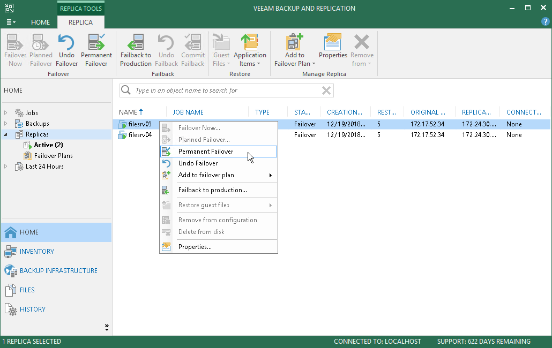
Task: Open the INVENTORY view in the sidebar
Action: pyautogui.click(x=56, y=251)
